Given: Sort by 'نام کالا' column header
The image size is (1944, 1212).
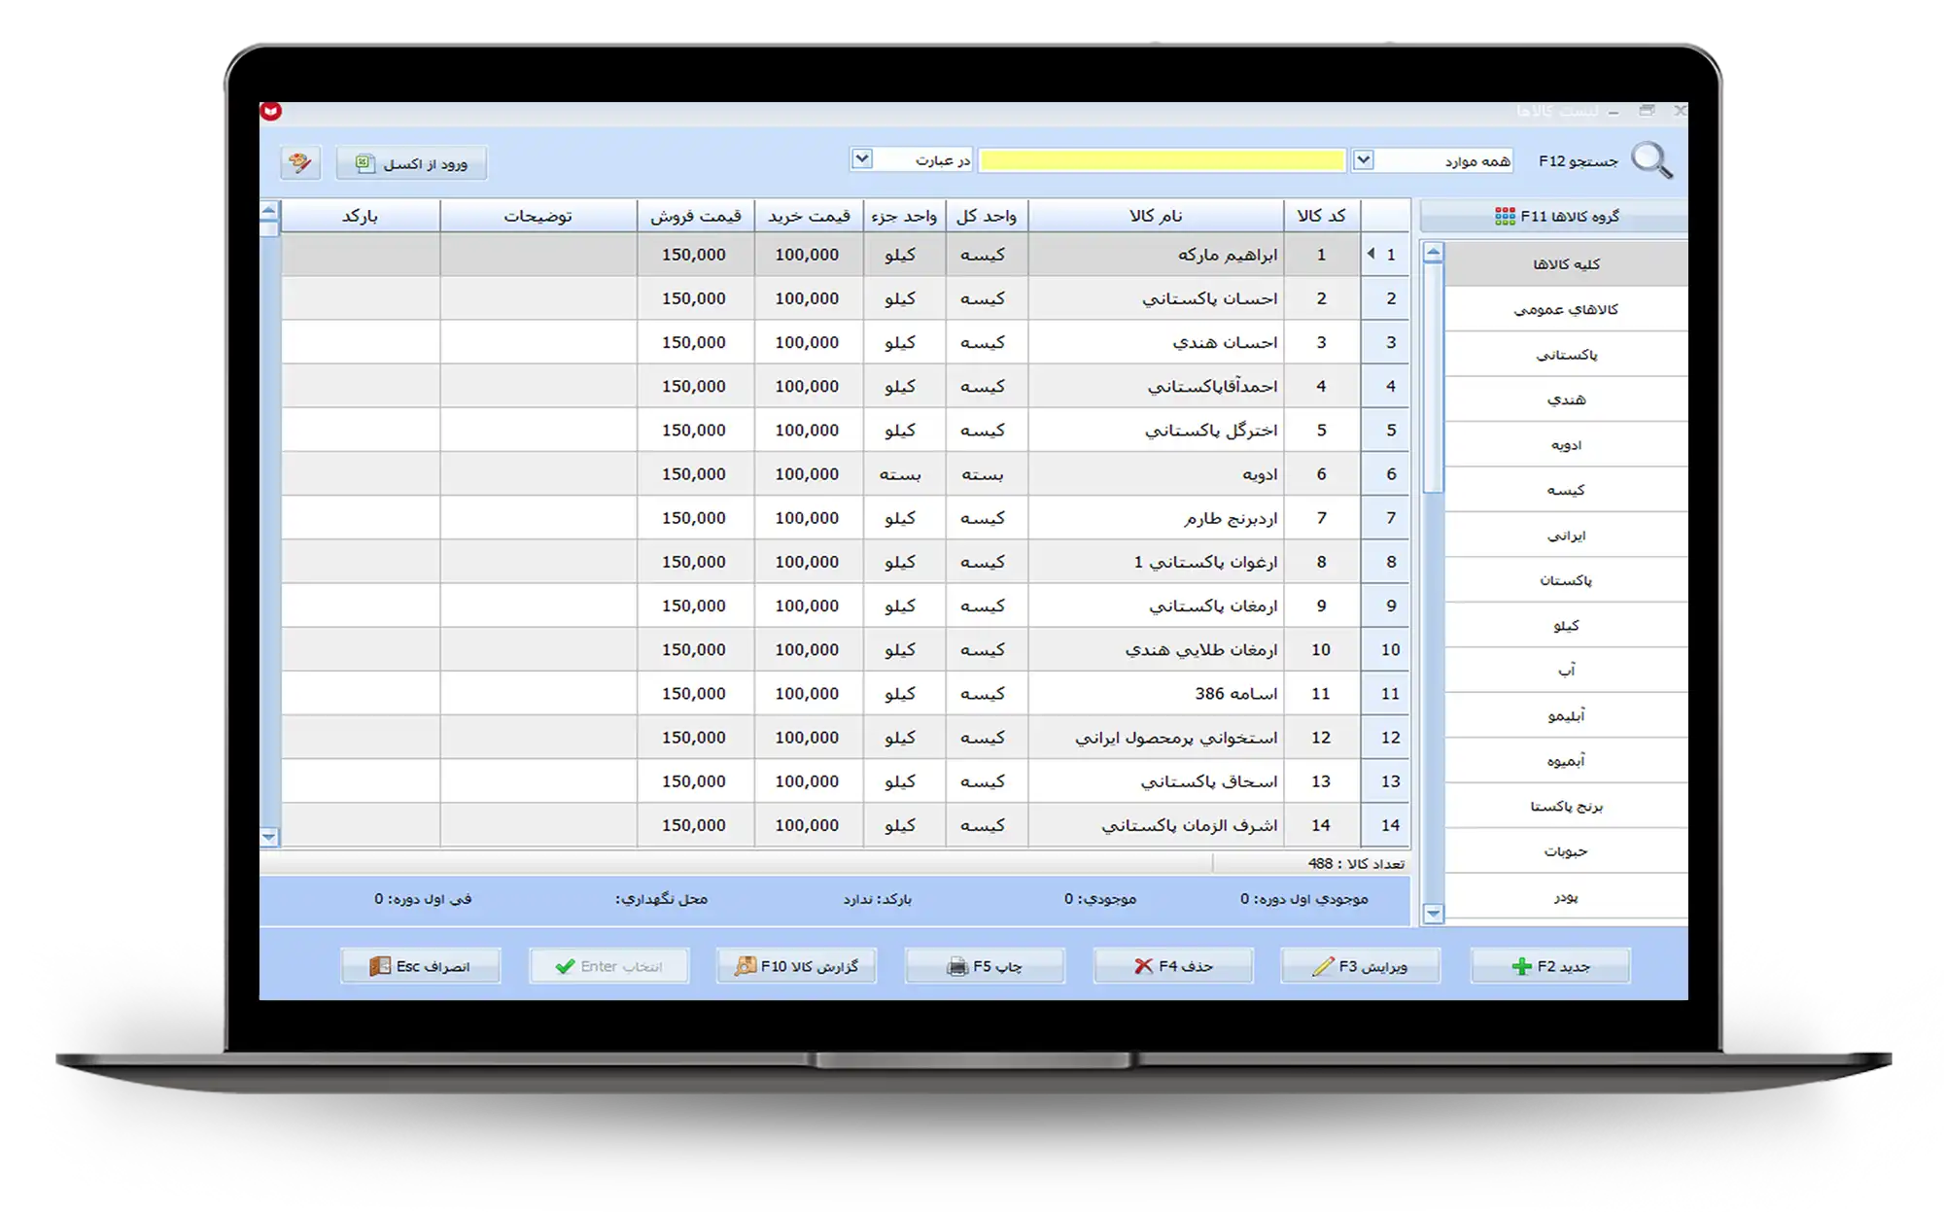Looking at the screenshot, I should 1156,216.
